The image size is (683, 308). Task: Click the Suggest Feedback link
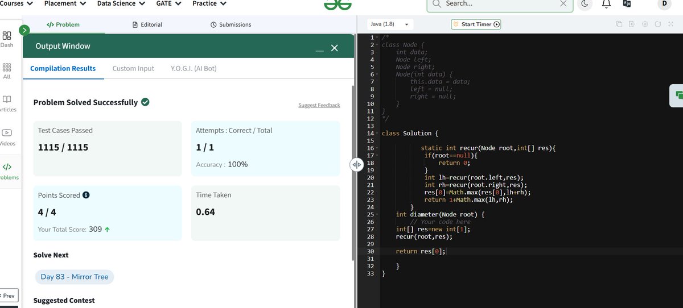coord(319,105)
